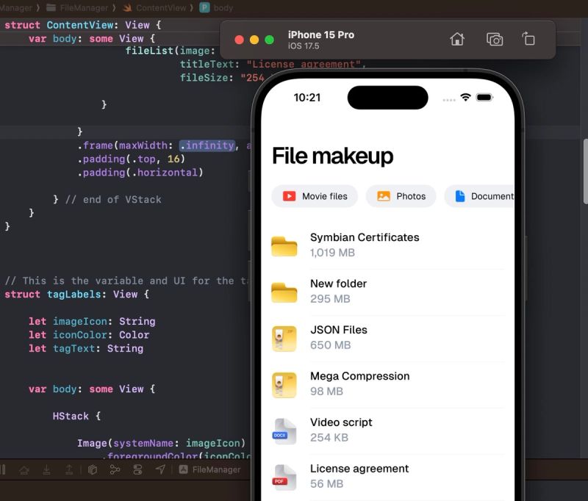Open the ContentView file in the breadcrumb

click(155, 7)
